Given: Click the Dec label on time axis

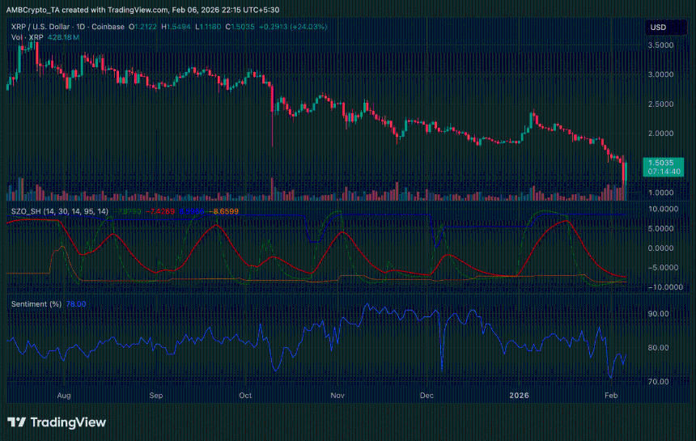Looking at the screenshot, I should [428, 396].
